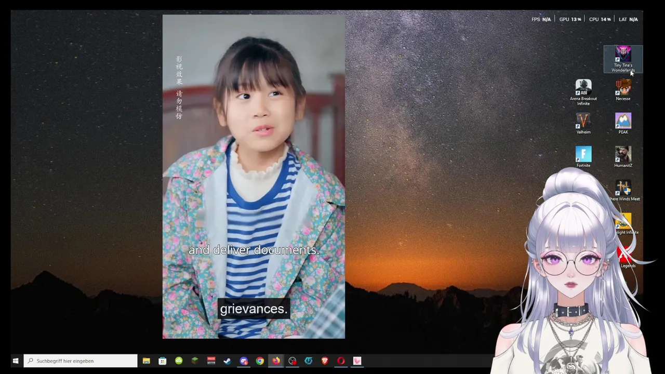Click the FPS N/A overlay readout

click(541, 19)
